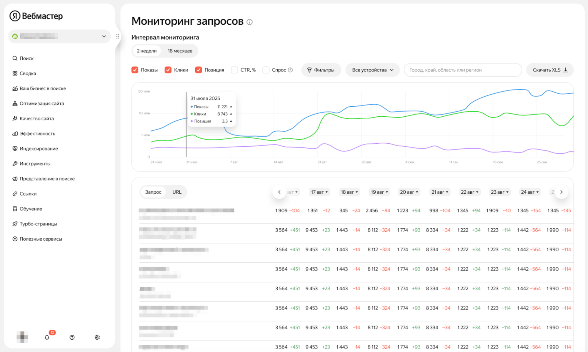
Task: Open the 20 авг column dropdown
Action: coord(409,192)
